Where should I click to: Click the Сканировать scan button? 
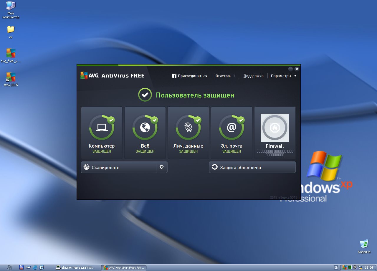pos(118,167)
